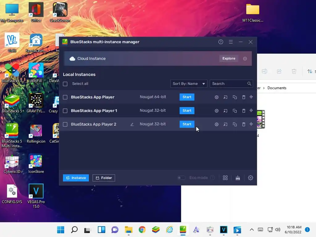
Task: Delete BlueStacks App Player 1 instance
Action: point(244,111)
